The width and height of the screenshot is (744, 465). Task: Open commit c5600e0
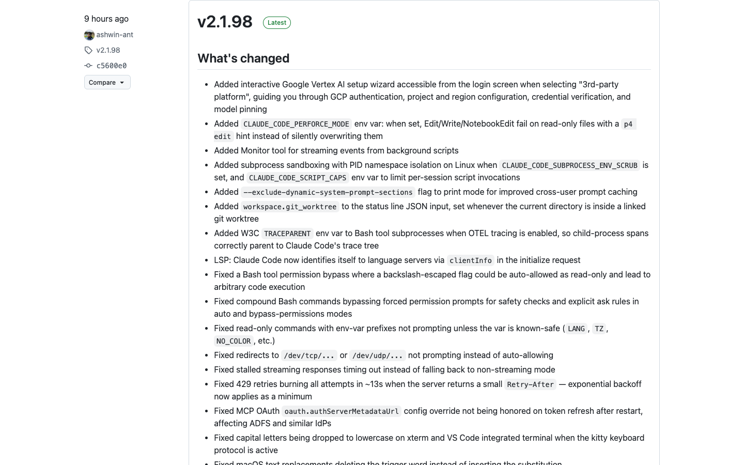coord(112,66)
